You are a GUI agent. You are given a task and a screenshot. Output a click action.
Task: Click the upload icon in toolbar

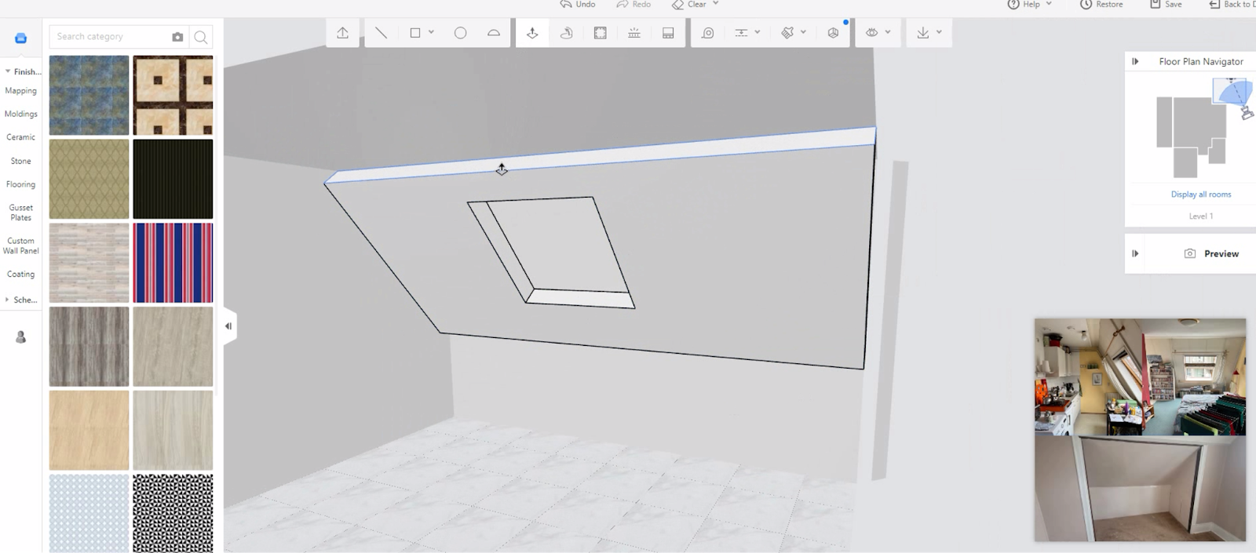pyautogui.click(x=342, y=33)
